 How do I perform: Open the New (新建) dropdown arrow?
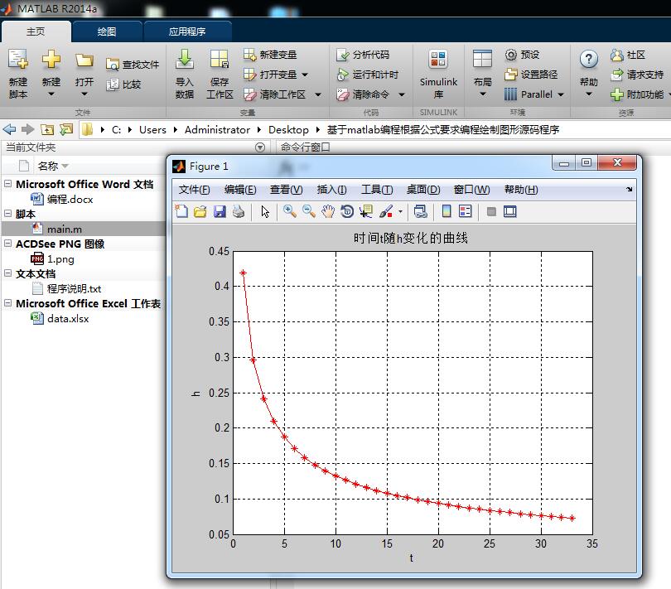pyautogui.click(x=51, y=94)
